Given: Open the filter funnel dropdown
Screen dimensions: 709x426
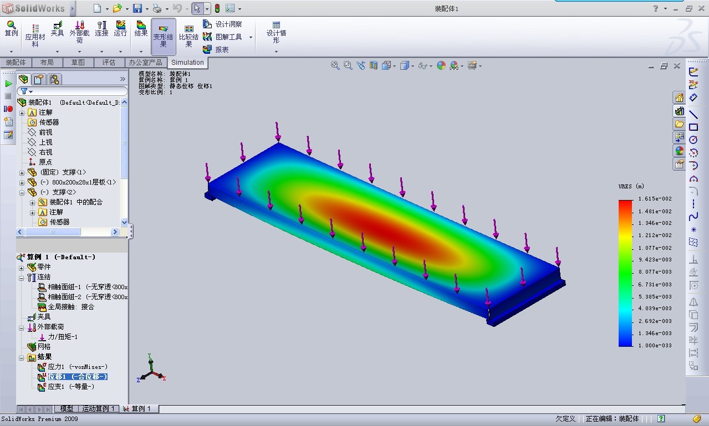Looking at the screenshot, I should 26,91.
